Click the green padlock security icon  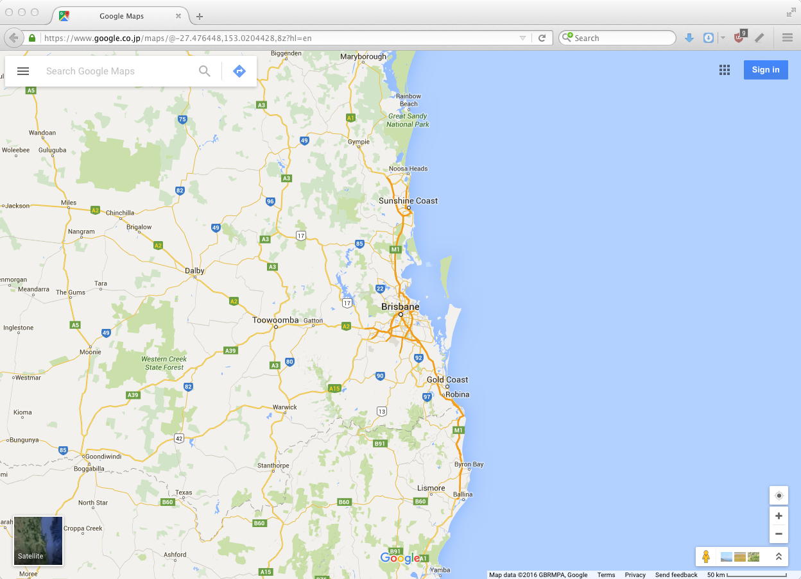click(32, 38)
